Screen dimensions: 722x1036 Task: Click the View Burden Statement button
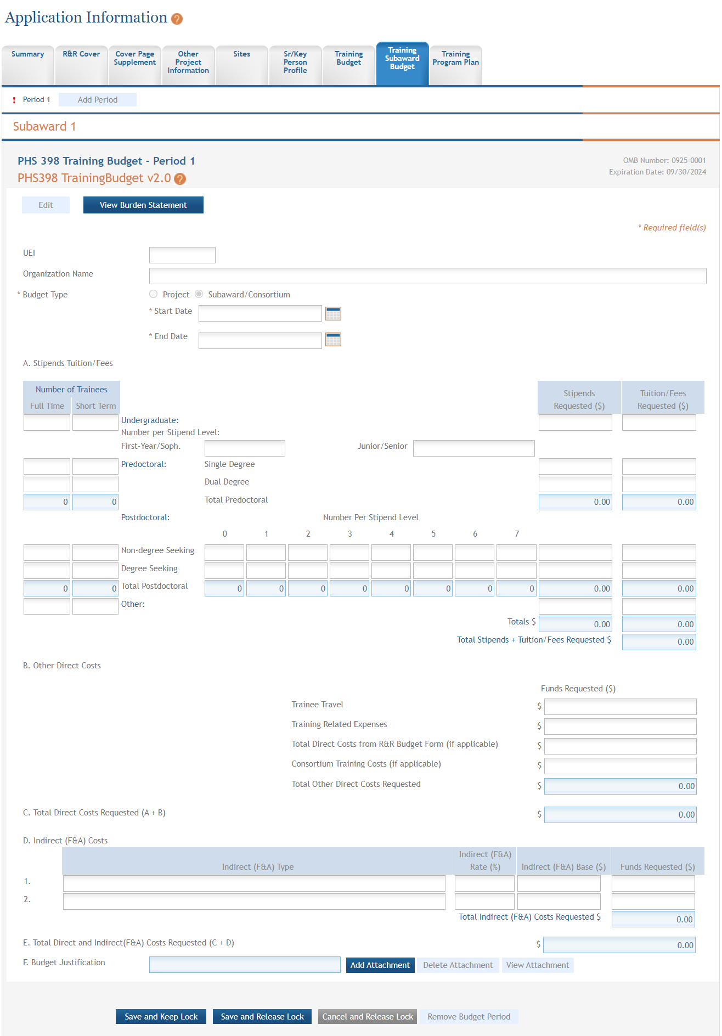point(143,205)
